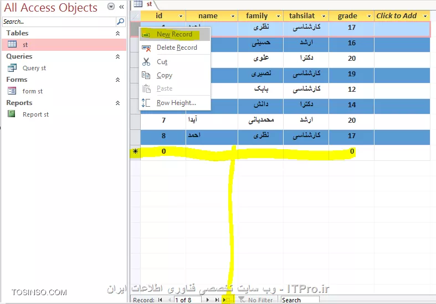Collapse the Forms group
The height and width of the screenshot is (304, 436).
pos(117,80)
